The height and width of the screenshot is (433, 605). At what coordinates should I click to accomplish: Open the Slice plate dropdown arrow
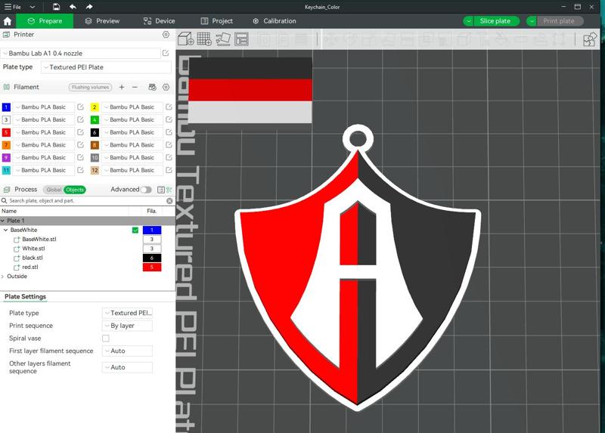468,21
